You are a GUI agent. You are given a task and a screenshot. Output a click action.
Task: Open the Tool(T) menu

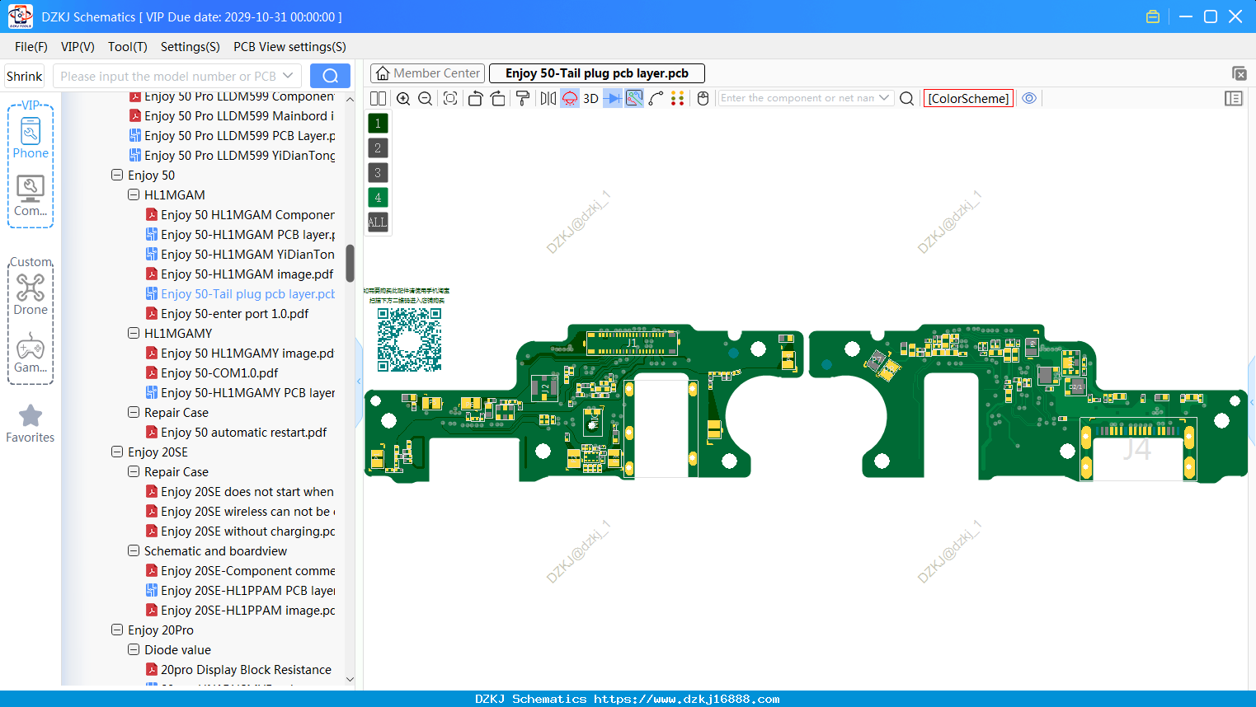point(128,47)
